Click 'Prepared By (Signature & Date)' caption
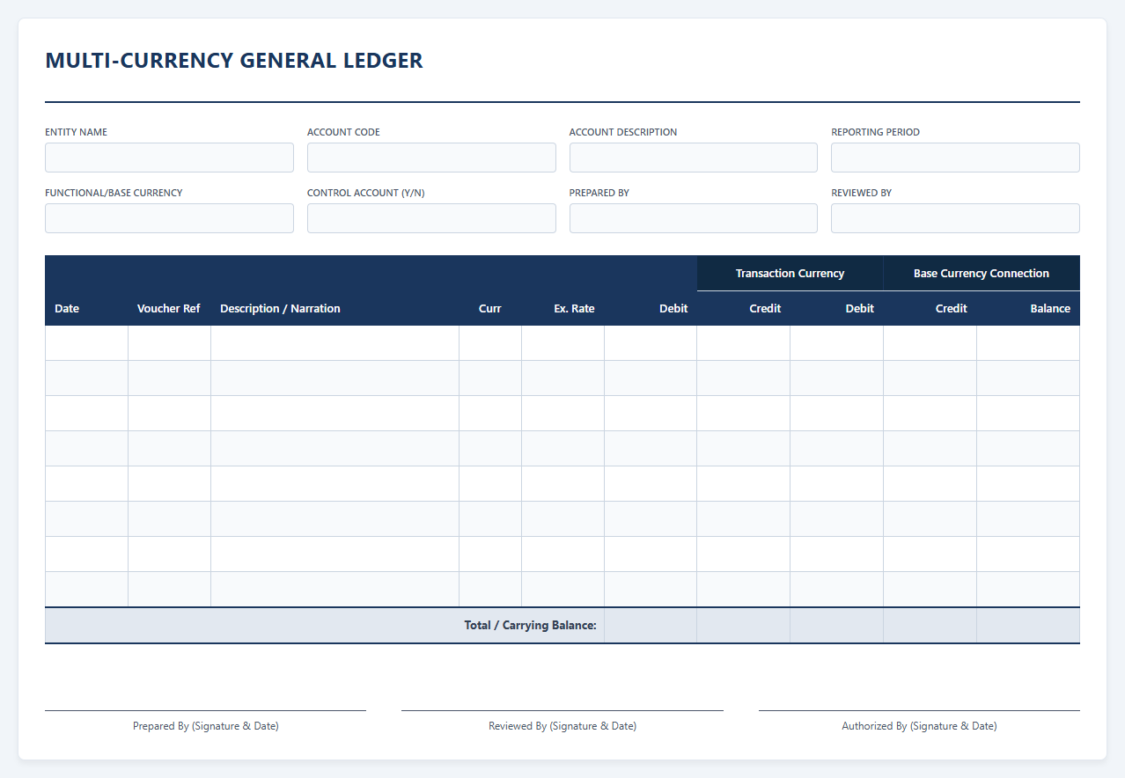Image resolution: width=1125 pixels, height=778 pixels. click(x=206, y=726)
